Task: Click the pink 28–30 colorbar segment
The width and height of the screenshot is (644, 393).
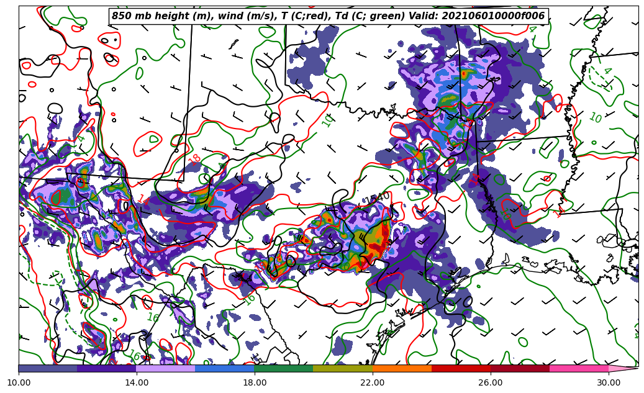Action: click(x=579, y=368)
